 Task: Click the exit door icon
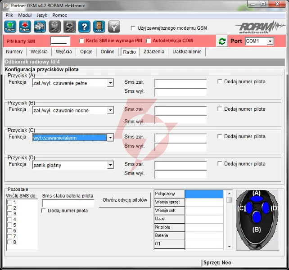pos(99,27)
